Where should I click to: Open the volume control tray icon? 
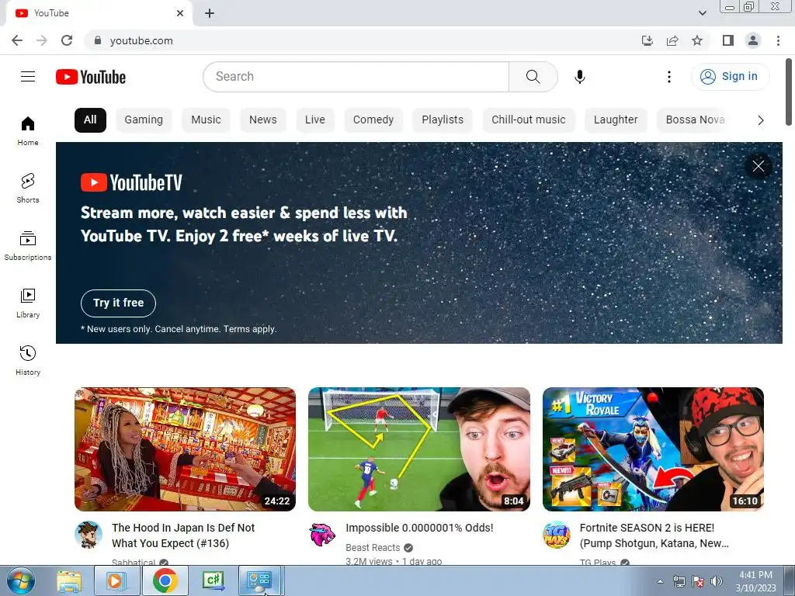pos(717,581)
